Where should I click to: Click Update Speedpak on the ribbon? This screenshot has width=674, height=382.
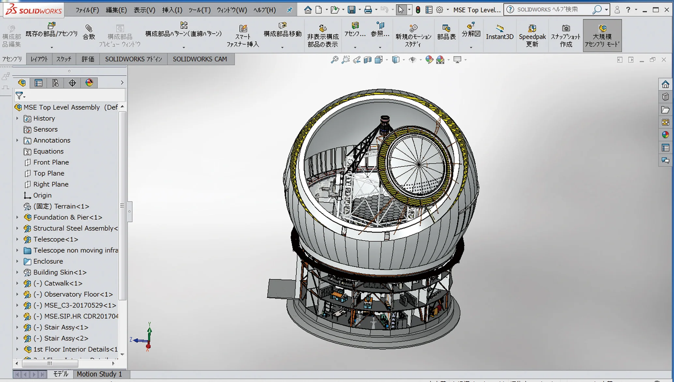(532, 36)
